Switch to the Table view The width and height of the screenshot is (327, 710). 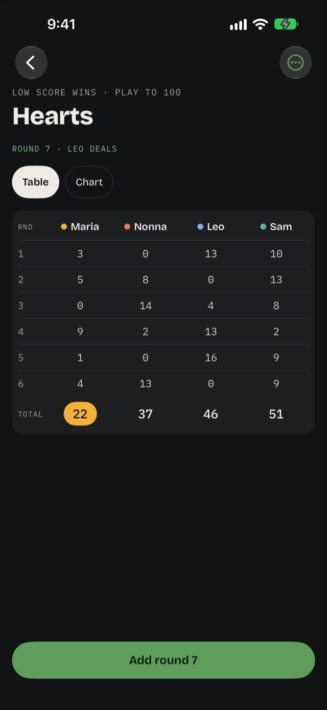[x=36, y=182]
